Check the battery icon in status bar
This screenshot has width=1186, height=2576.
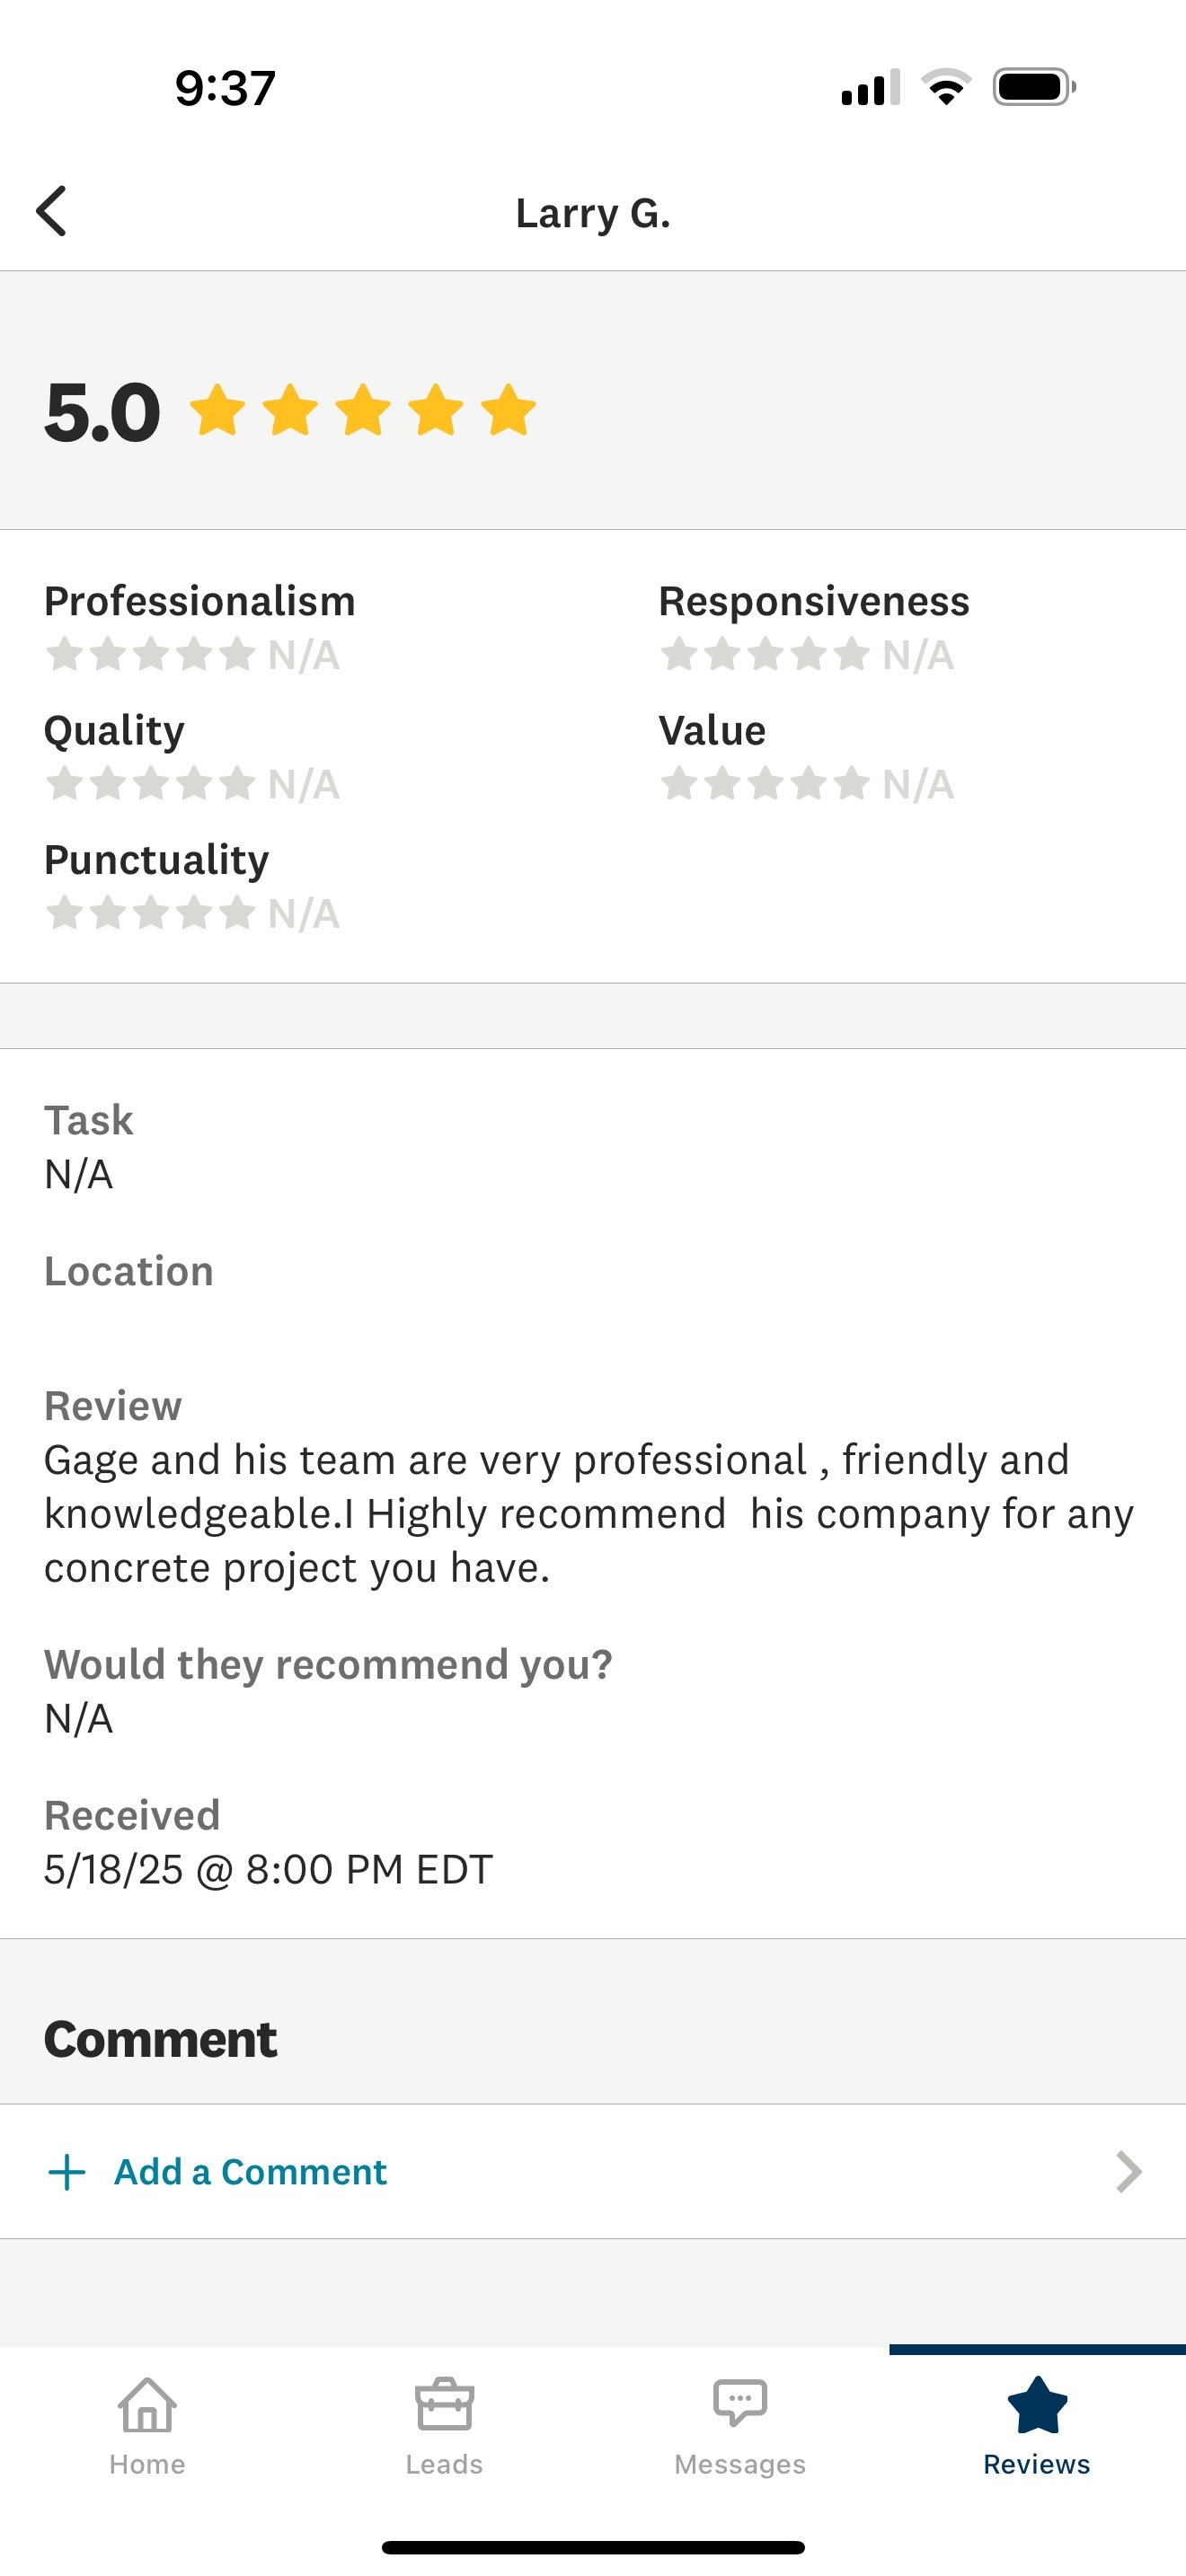[x=1034, y=87]
